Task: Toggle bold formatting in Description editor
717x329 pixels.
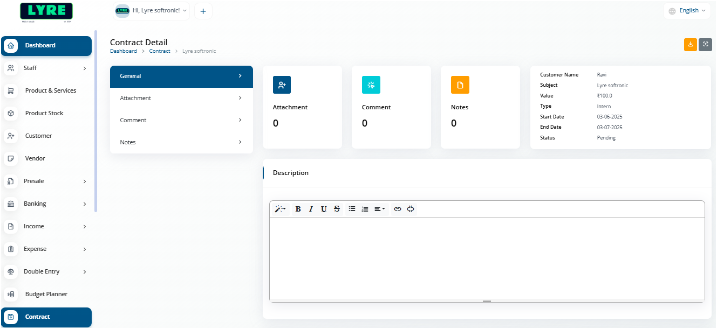Action: [298, 209]
